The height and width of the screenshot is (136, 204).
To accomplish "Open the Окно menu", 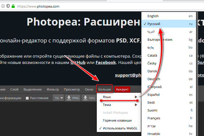I will 89,89.
